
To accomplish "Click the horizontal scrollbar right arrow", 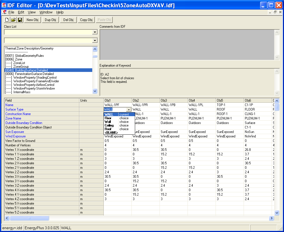I will 271,218.
